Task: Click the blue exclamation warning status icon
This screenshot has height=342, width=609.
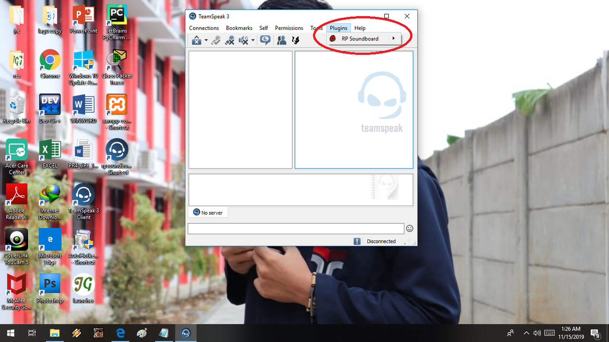Action: pos(357,241)
